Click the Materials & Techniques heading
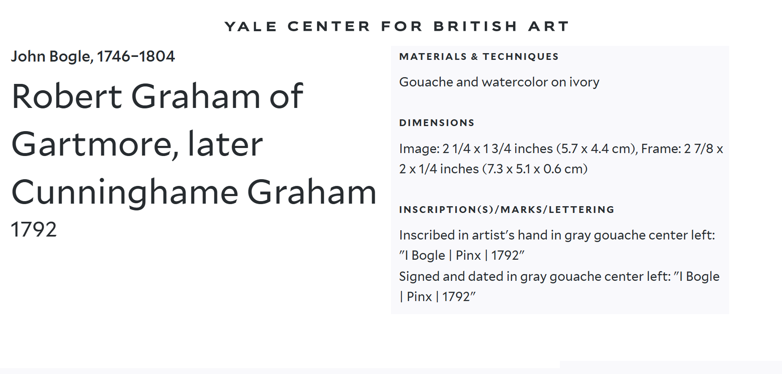The width and height of the screenshot is (782, 374). coord(479,57)
